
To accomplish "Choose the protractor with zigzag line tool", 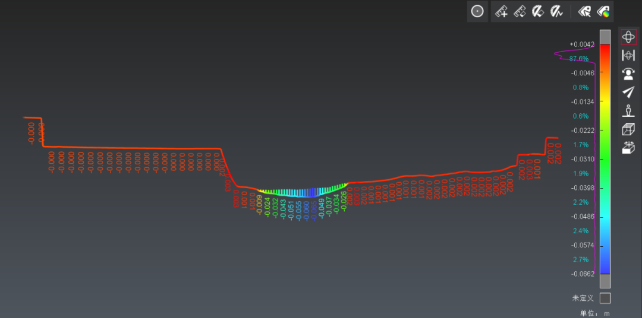I will [x=556, y=11].
